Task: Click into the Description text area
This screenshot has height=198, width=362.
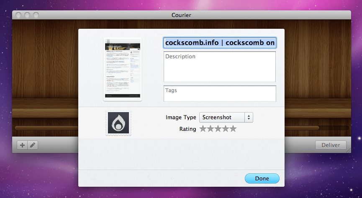Action: [220, 67]
